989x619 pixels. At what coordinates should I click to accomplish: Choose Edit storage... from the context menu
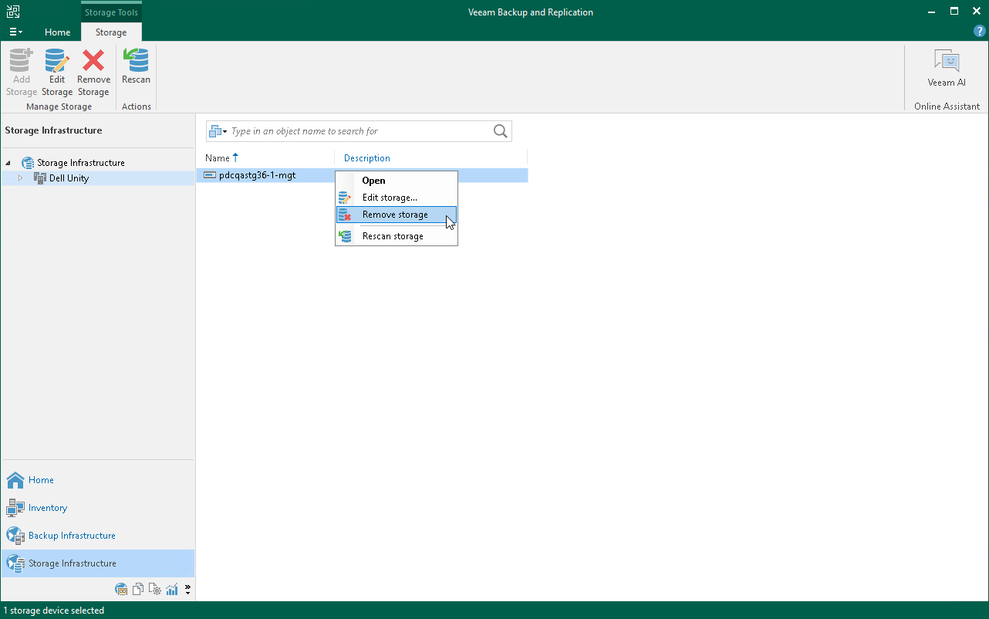pyautogui.click(x=397, y=198)
